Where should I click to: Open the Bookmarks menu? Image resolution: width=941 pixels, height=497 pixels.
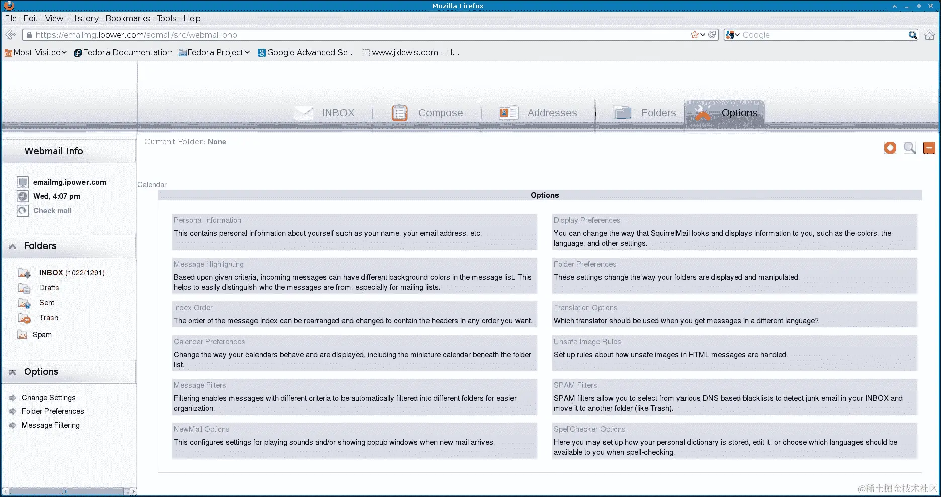coord(128,18)
